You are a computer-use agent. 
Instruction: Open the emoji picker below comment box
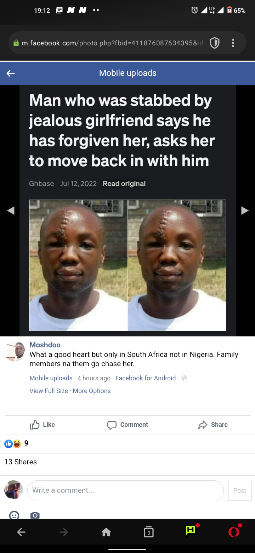click(x=14, y=515)
